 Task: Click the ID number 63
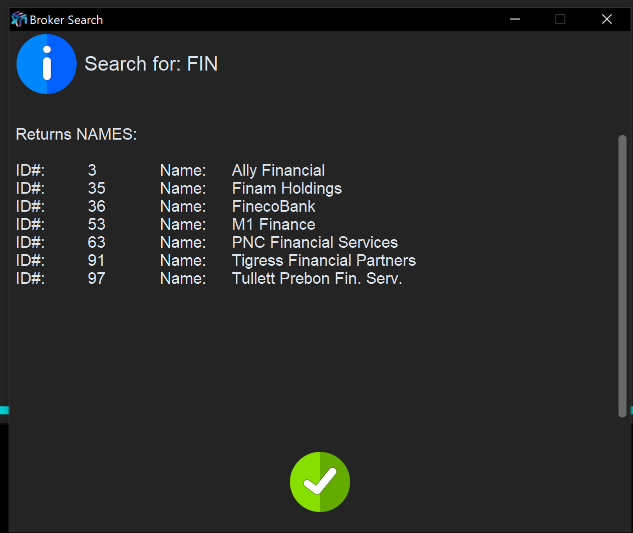[96, 243]
